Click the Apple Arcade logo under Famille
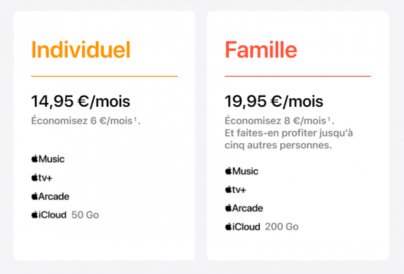 pos(244,208)
